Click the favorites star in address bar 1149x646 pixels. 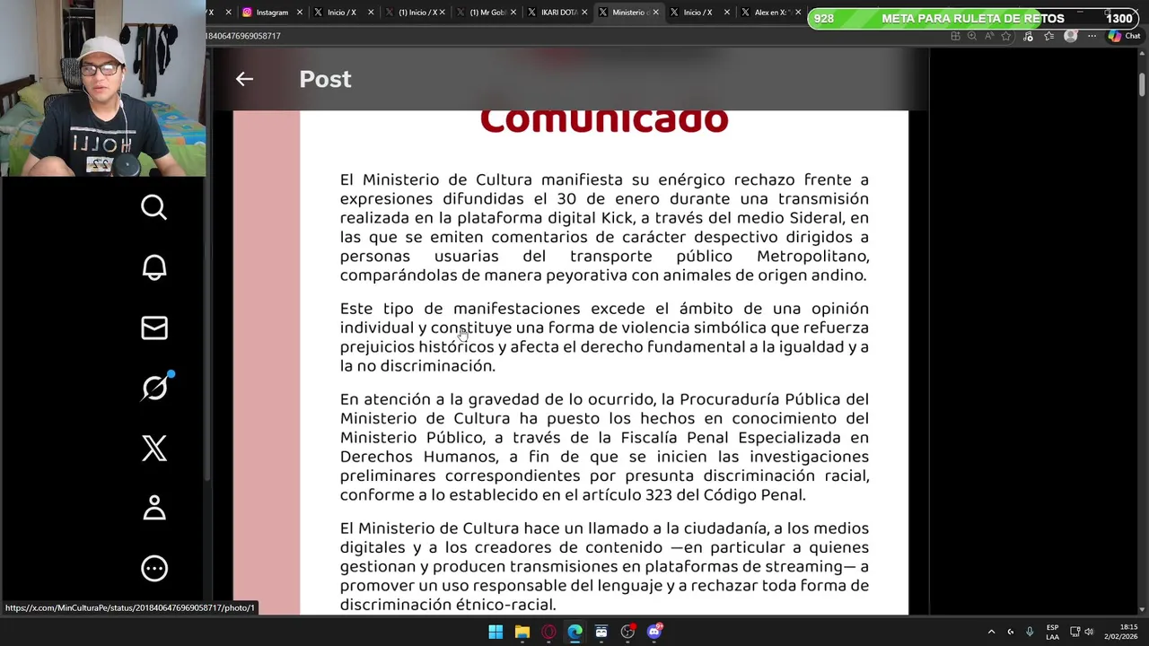point(1006,36)
